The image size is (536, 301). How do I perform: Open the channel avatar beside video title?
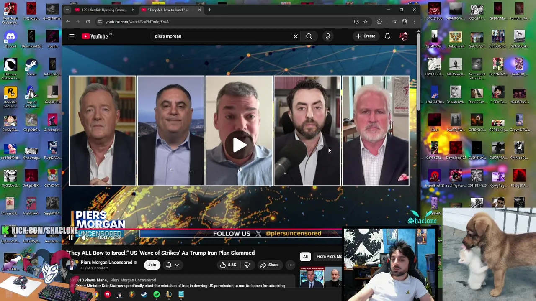point(72,265)
